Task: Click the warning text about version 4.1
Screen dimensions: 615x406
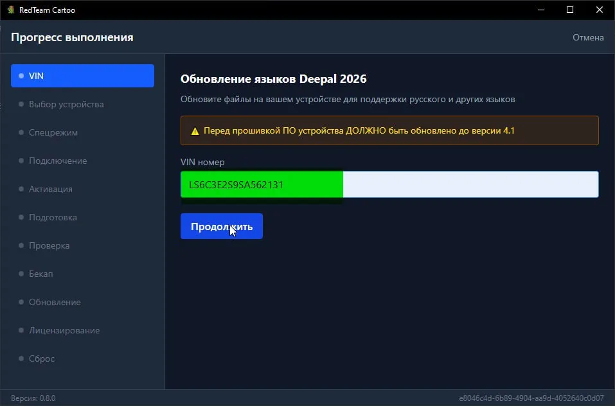Action: [x=359, y=130]
